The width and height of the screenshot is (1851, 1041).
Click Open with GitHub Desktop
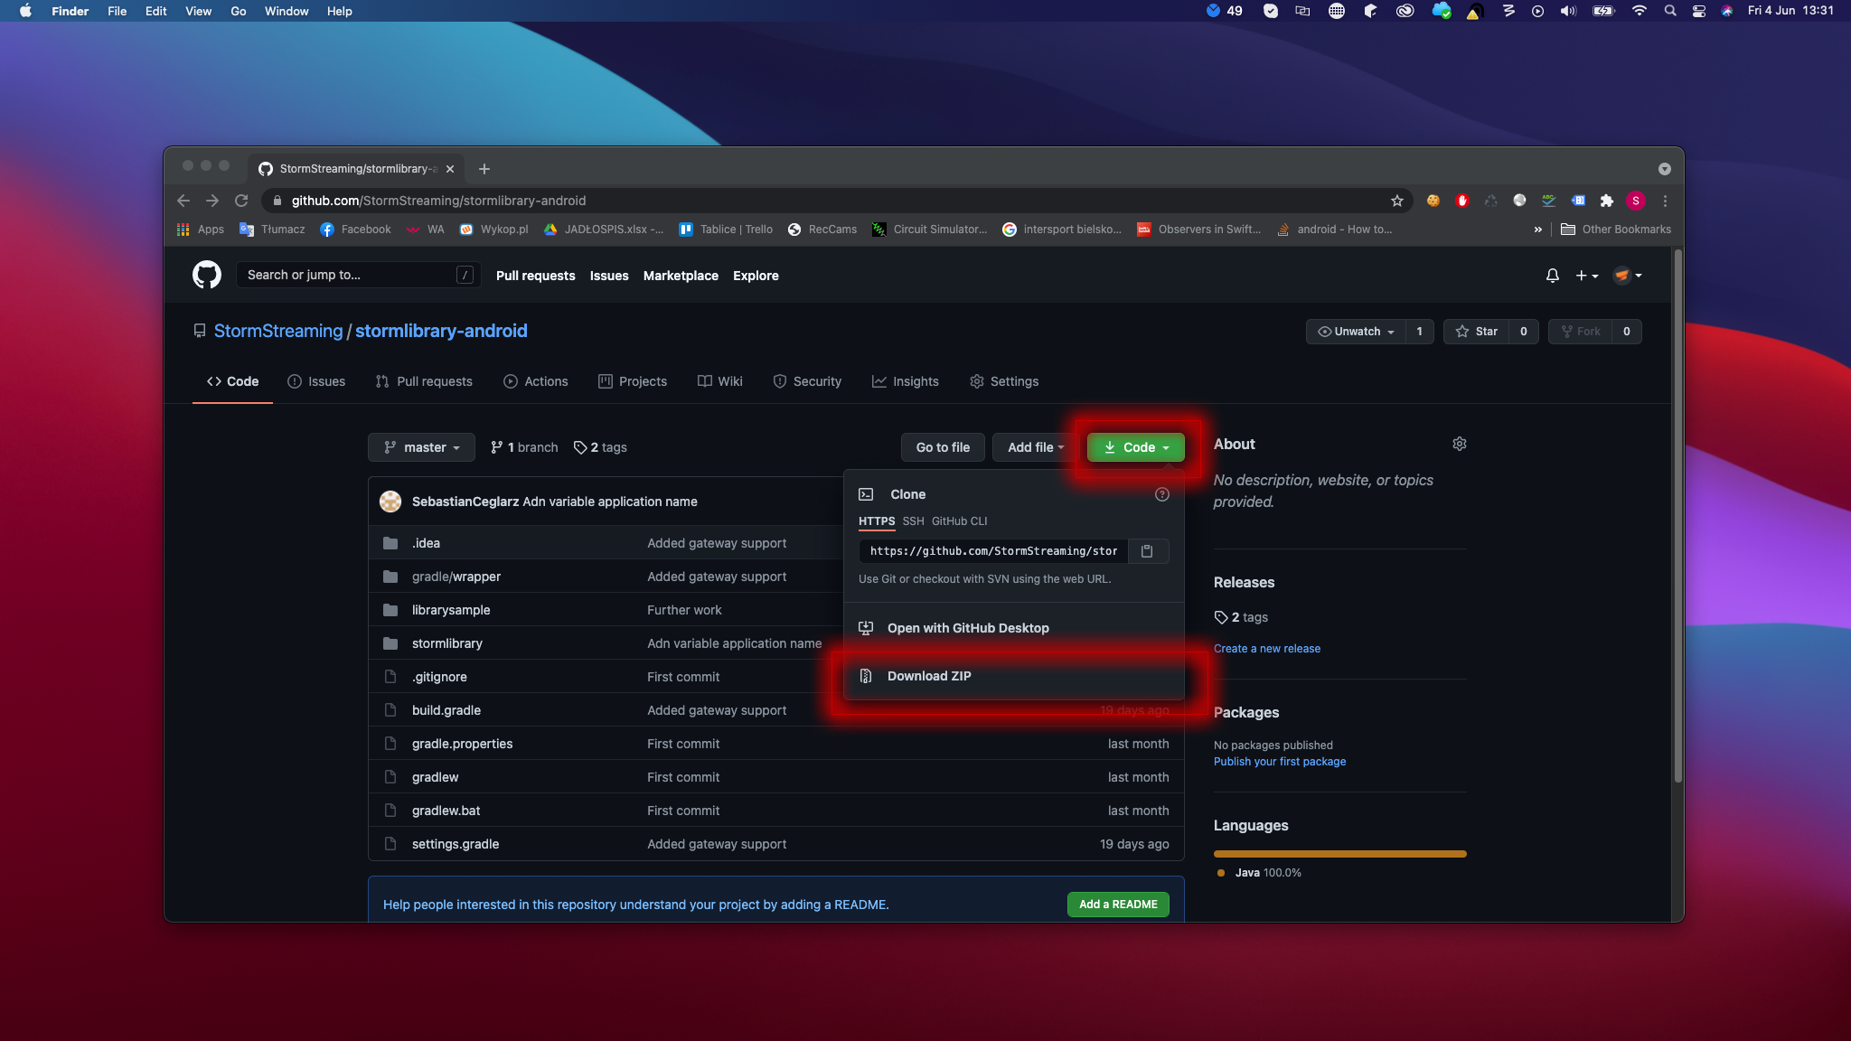pos(1013,628)
